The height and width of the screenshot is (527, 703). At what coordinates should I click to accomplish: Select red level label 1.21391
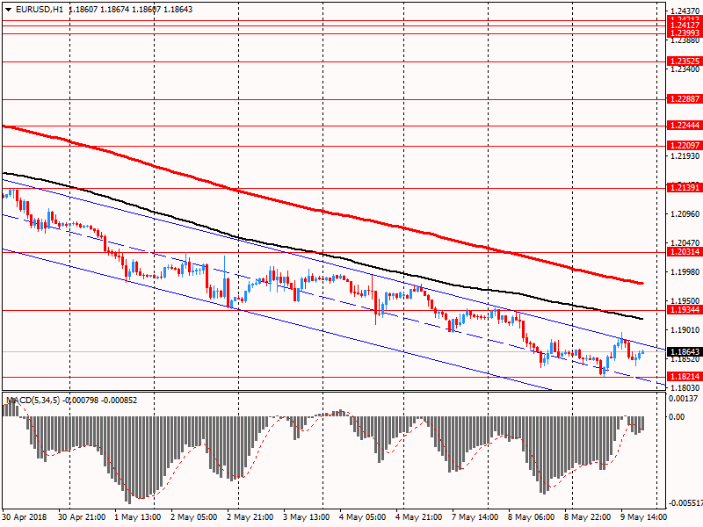pyautogui.click(x=685, y=188)
